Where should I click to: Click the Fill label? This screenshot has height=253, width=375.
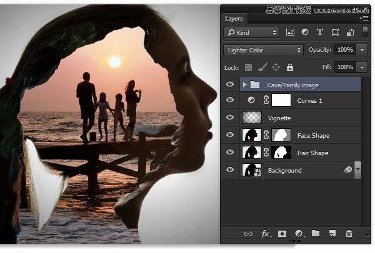coord(326,67)
